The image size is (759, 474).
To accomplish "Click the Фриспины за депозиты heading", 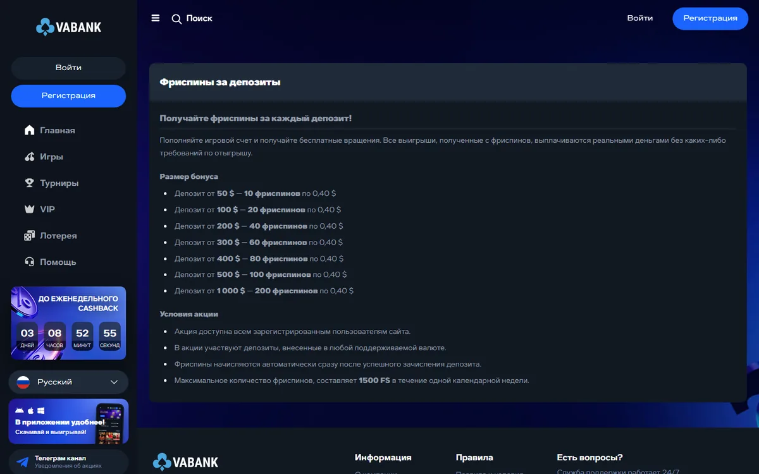I will pos(220,82).
